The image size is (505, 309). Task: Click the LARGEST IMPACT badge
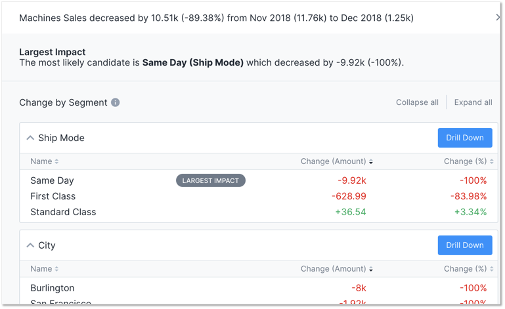coord(211,180)
